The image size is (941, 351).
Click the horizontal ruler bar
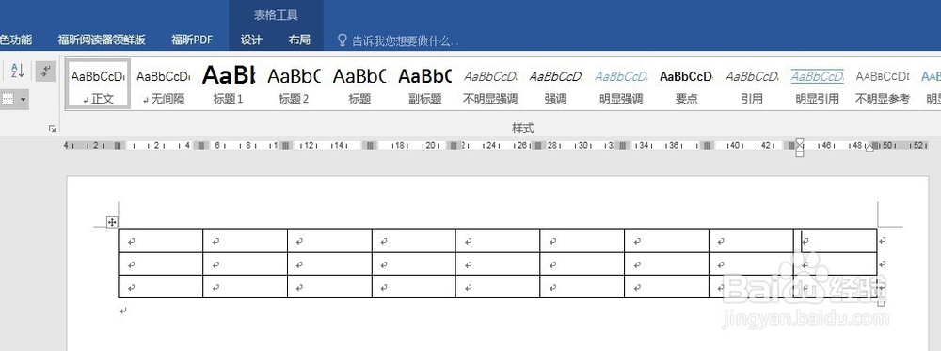(496, 145)
